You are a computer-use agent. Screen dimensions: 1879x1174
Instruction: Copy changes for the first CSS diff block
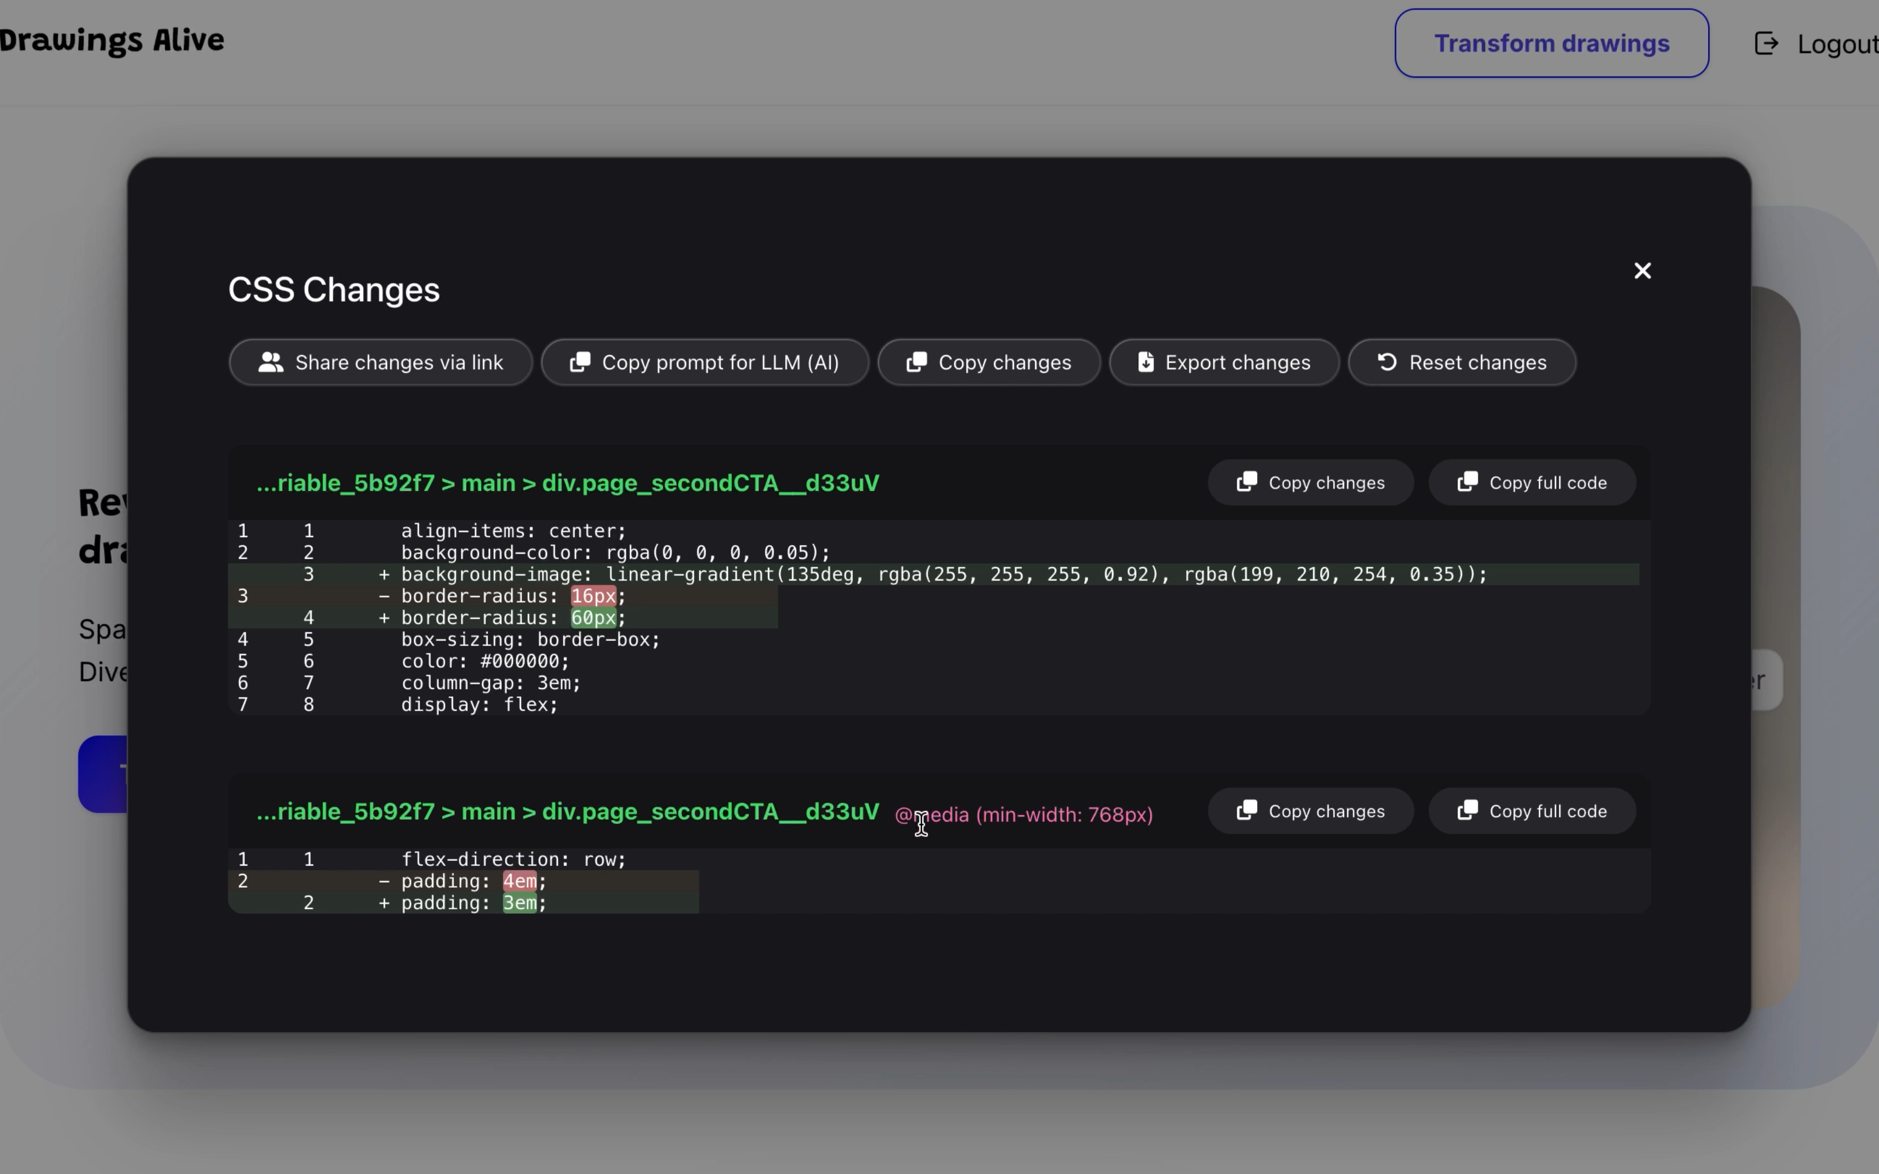[x=1309, y=482]
